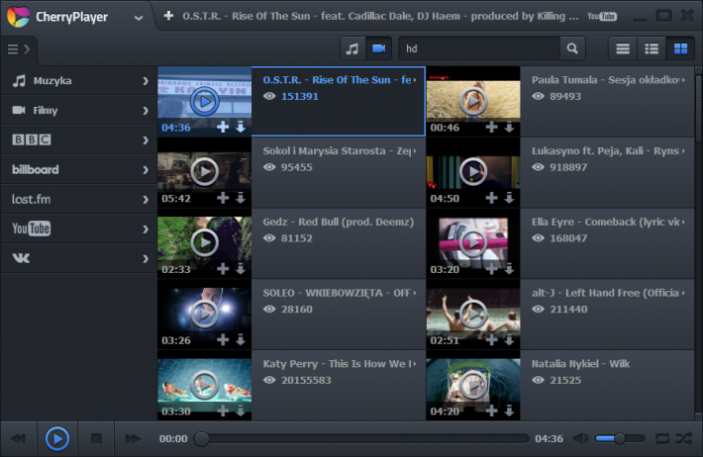Add SOLEO WNIEBOWZIĘTA video to playlist
Viewport: 703px width, 457px height.
pyautogui.click(x=223, y=339)
